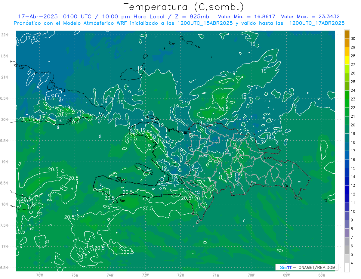Image resolution: width=361 pixels, height=279 pixels.
Task: Click the longitude axis label "71W"
Action: [x=216, y=275]
